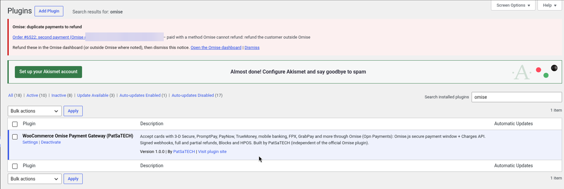Open the top Bulk actions dropdown
The width and height of the screenshot is (564, 189).
[x=34, y=111]
